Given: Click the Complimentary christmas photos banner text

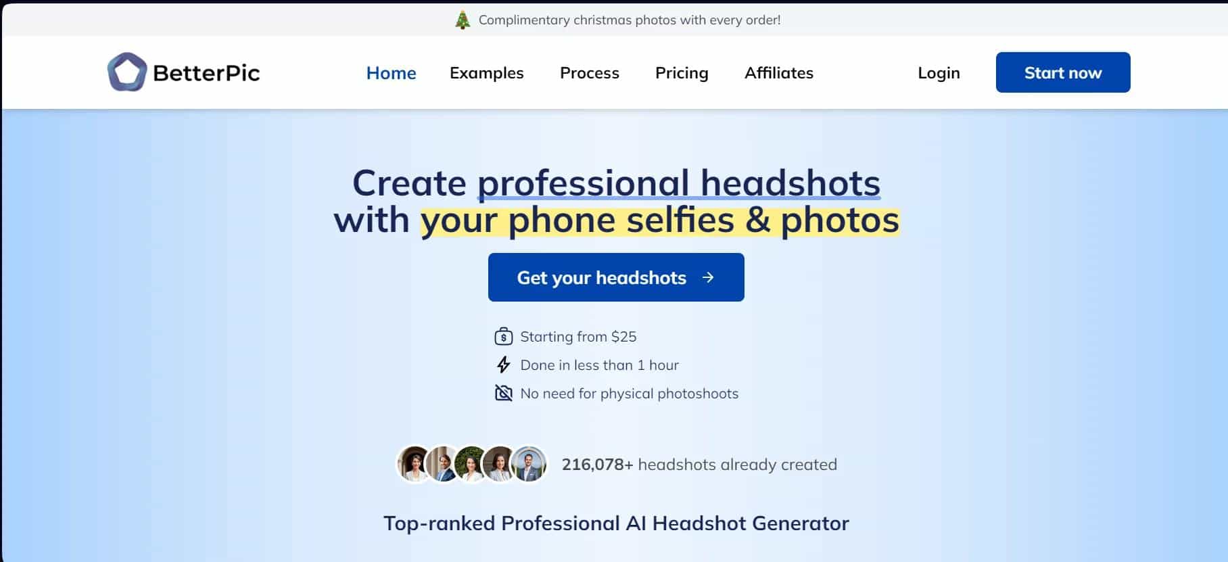Looking at the screenshot, I should tap(629, 20).
